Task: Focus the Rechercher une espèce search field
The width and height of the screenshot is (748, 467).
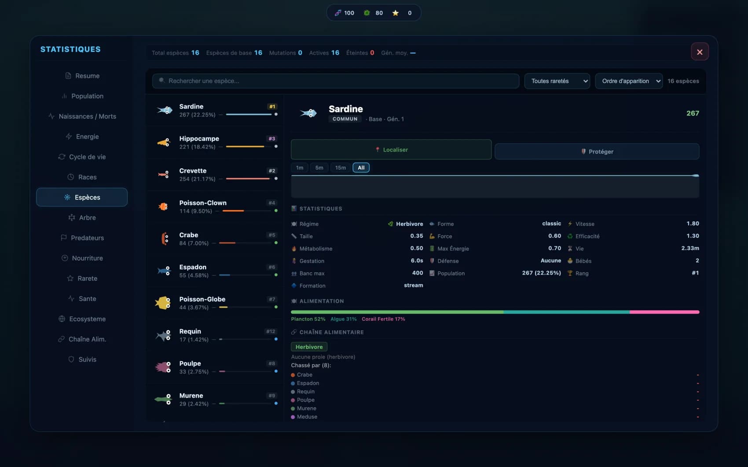Action: click(x=336, y=81)
